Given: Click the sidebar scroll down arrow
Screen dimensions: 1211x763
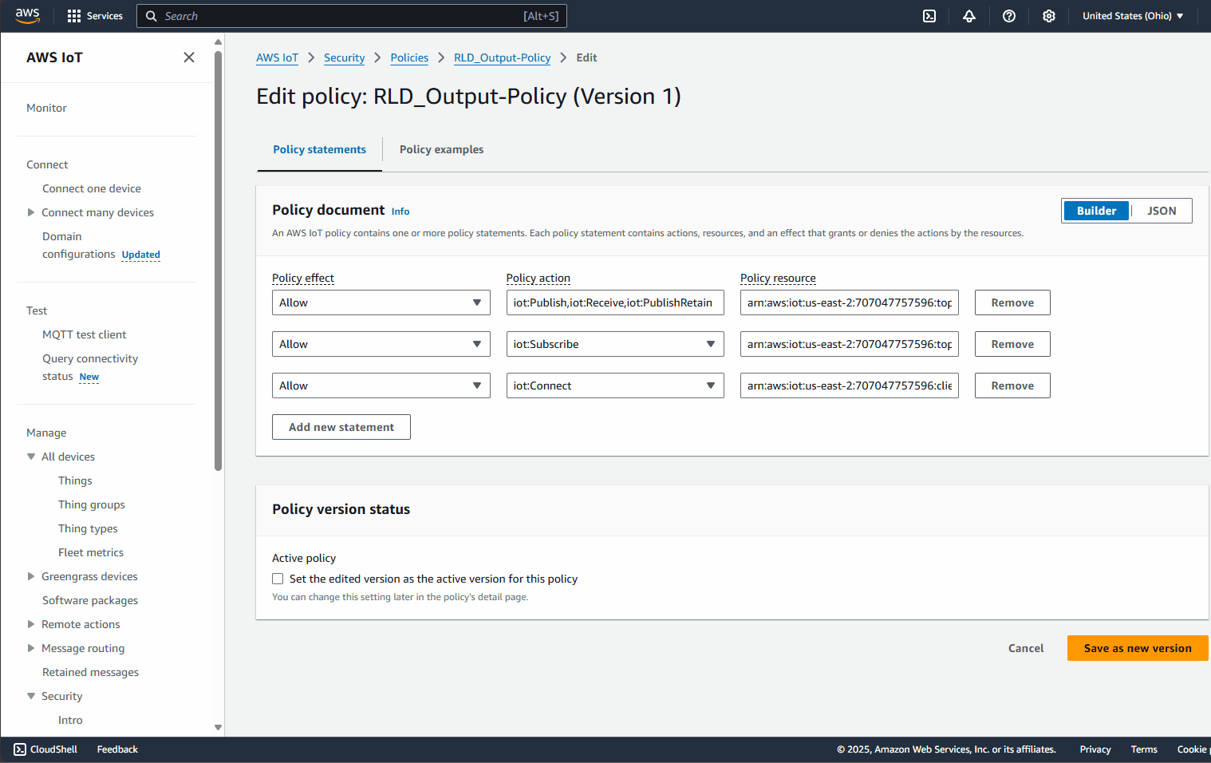Looking at the screenshot, I should [218, 728].
